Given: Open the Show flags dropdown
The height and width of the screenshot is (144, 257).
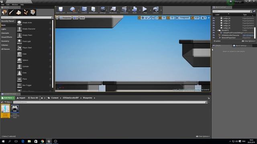Looking at the screenshot, I should pyautogui.click(x=82, y=18).
